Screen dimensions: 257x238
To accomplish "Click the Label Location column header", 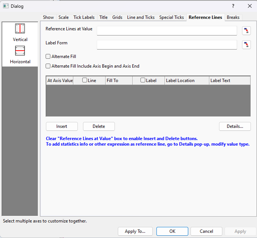I will click(x=187, y=81).
